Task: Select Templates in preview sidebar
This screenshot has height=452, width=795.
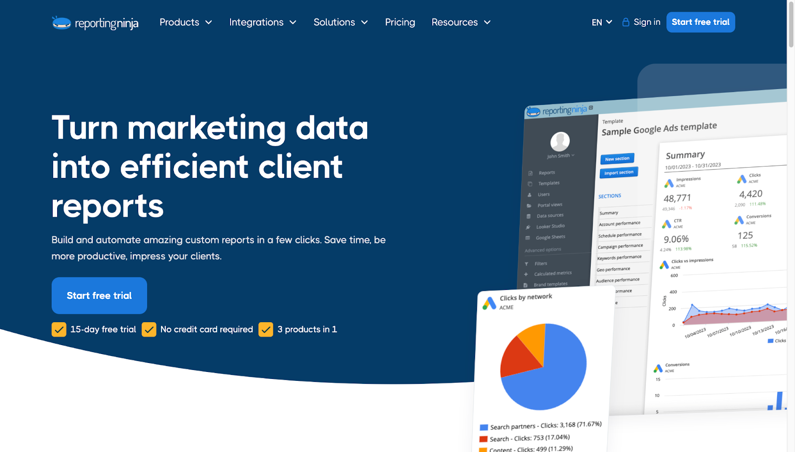Action: tap(549, 183)
